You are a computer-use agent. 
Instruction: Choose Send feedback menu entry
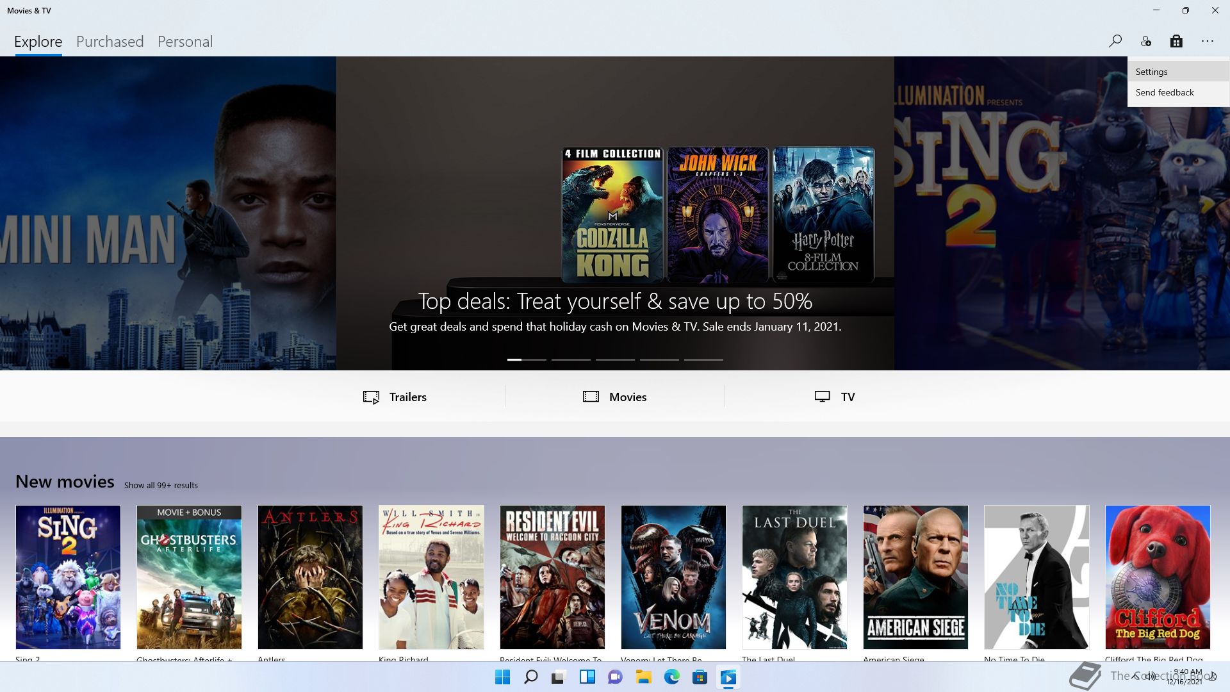pos(1178,92)
